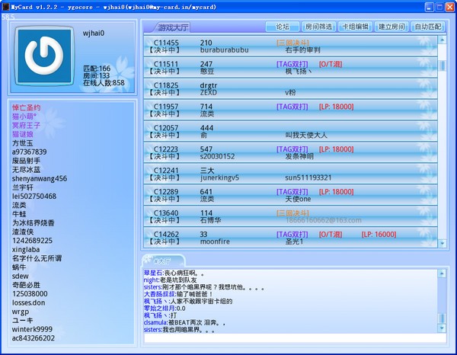
Task: Select user sdew in user list
Action: (21, 276)
